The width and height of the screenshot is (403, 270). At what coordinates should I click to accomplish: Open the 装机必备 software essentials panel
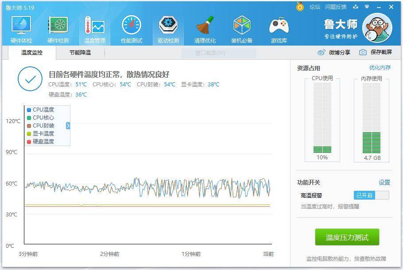[x=241, y=27]
